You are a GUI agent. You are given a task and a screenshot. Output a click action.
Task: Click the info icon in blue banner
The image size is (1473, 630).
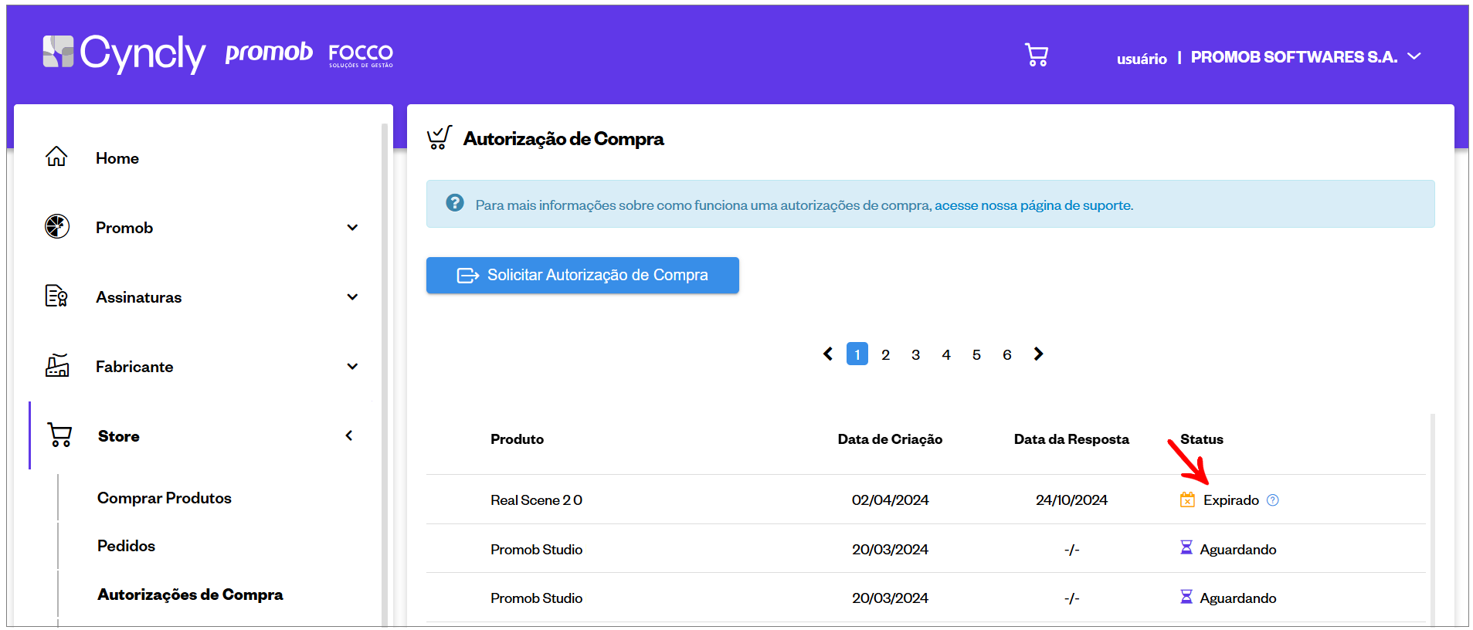click(455, 203)
